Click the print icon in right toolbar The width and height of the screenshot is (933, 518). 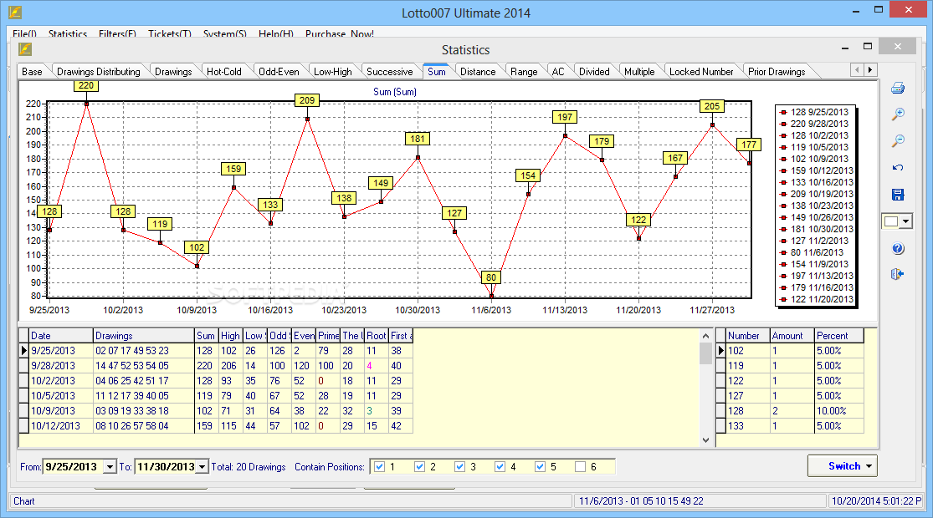(898, 88)
